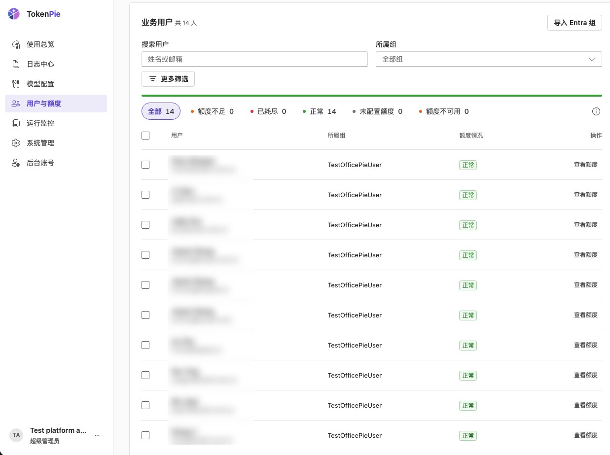Image resolution: width=610 pixels, height=455 pixels.
Task: Show only 正常 14 users
Action: (x=320, y=111)
